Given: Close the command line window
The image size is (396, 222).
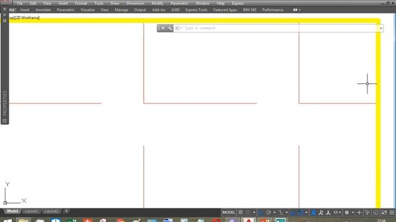Looking at the screenshot, I should (x=163, y=28).
